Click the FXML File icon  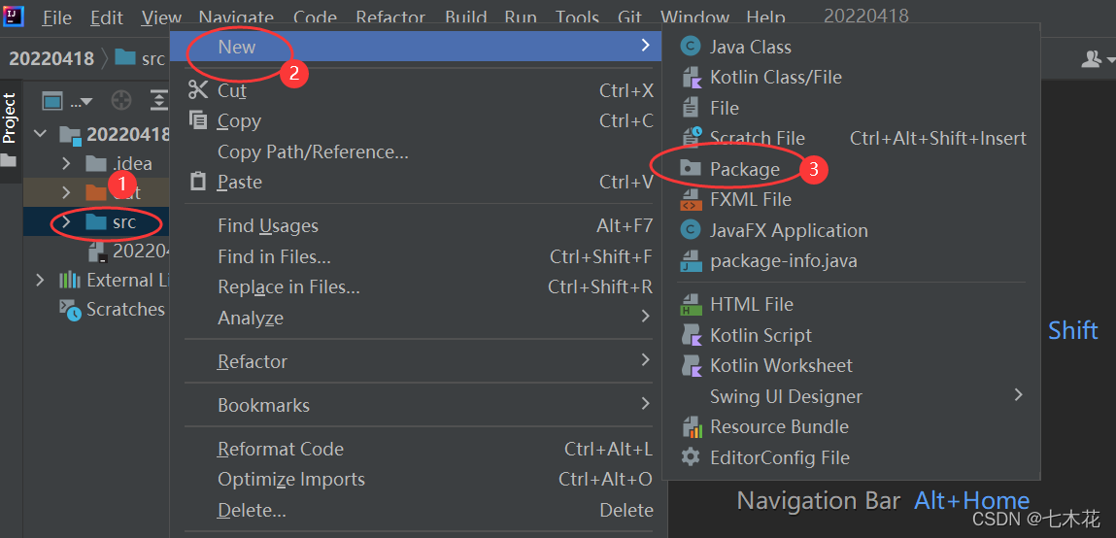[x=691, y=199]
